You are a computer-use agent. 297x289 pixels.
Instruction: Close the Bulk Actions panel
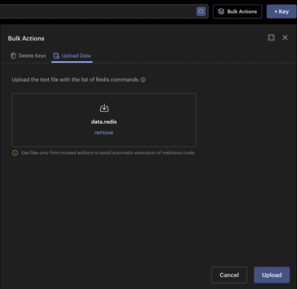285,38
